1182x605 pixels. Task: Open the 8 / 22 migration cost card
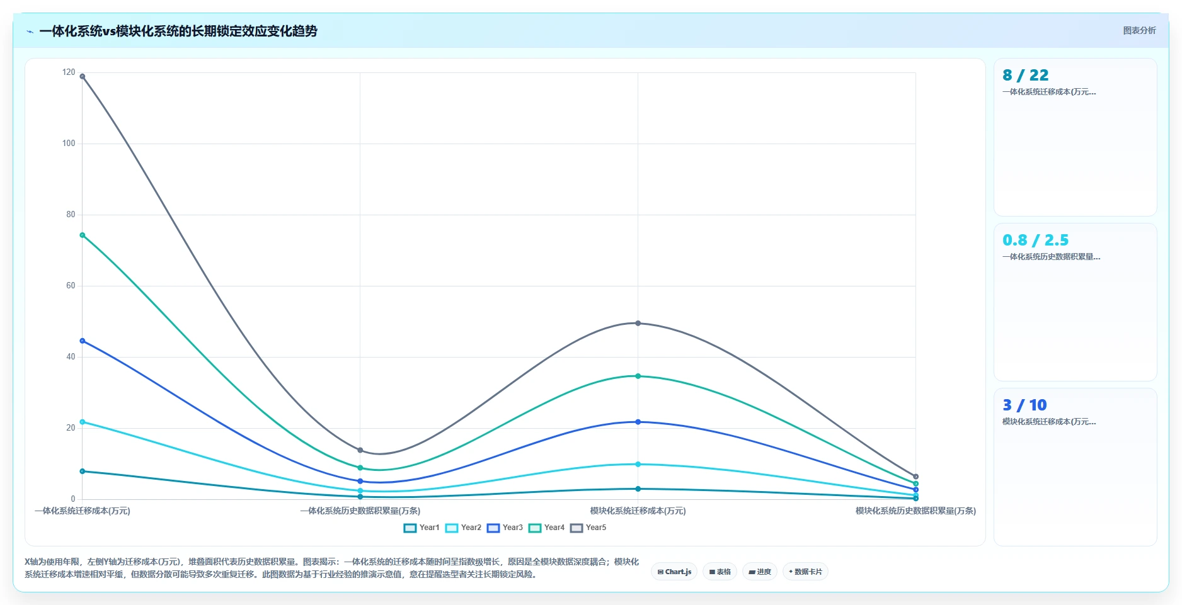click(x=1075, y=137)
